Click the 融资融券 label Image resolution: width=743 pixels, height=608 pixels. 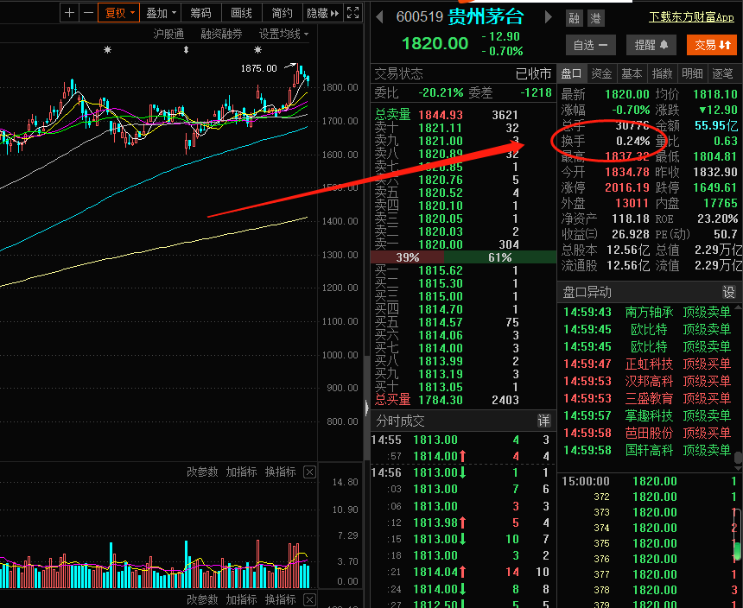click(221, 34)
